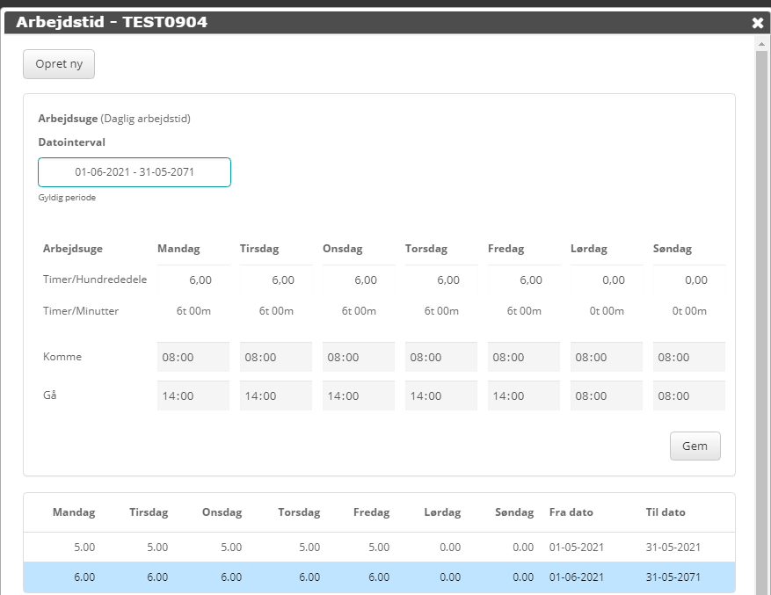Screen dimensions: 771x595
Task: Click Lørdag Komme time field
Action: (x=606, y=358)
